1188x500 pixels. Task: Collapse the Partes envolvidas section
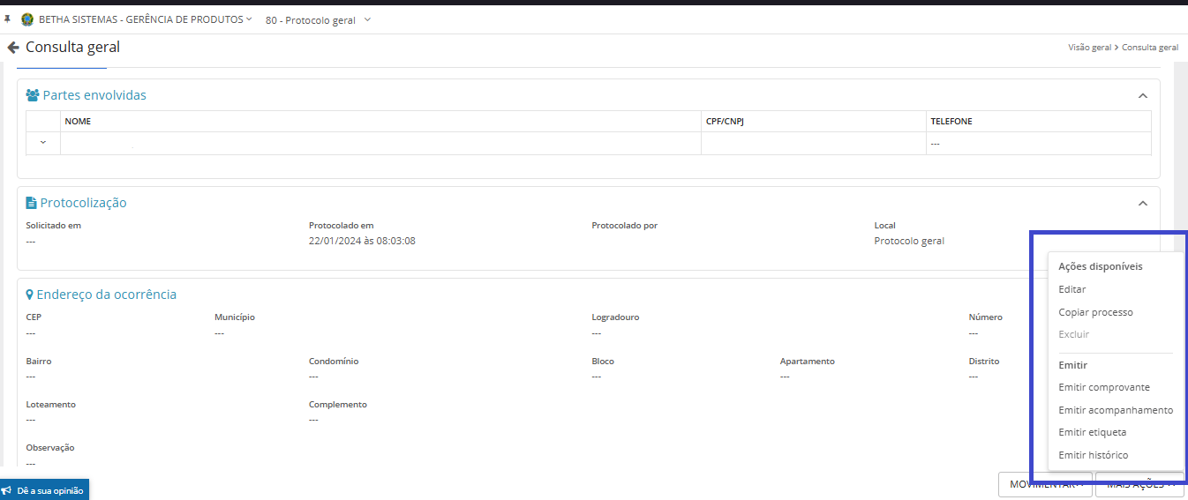(x=1142, y=95)
